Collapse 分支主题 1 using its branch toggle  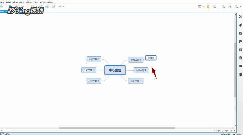click(x=144, y=60)
